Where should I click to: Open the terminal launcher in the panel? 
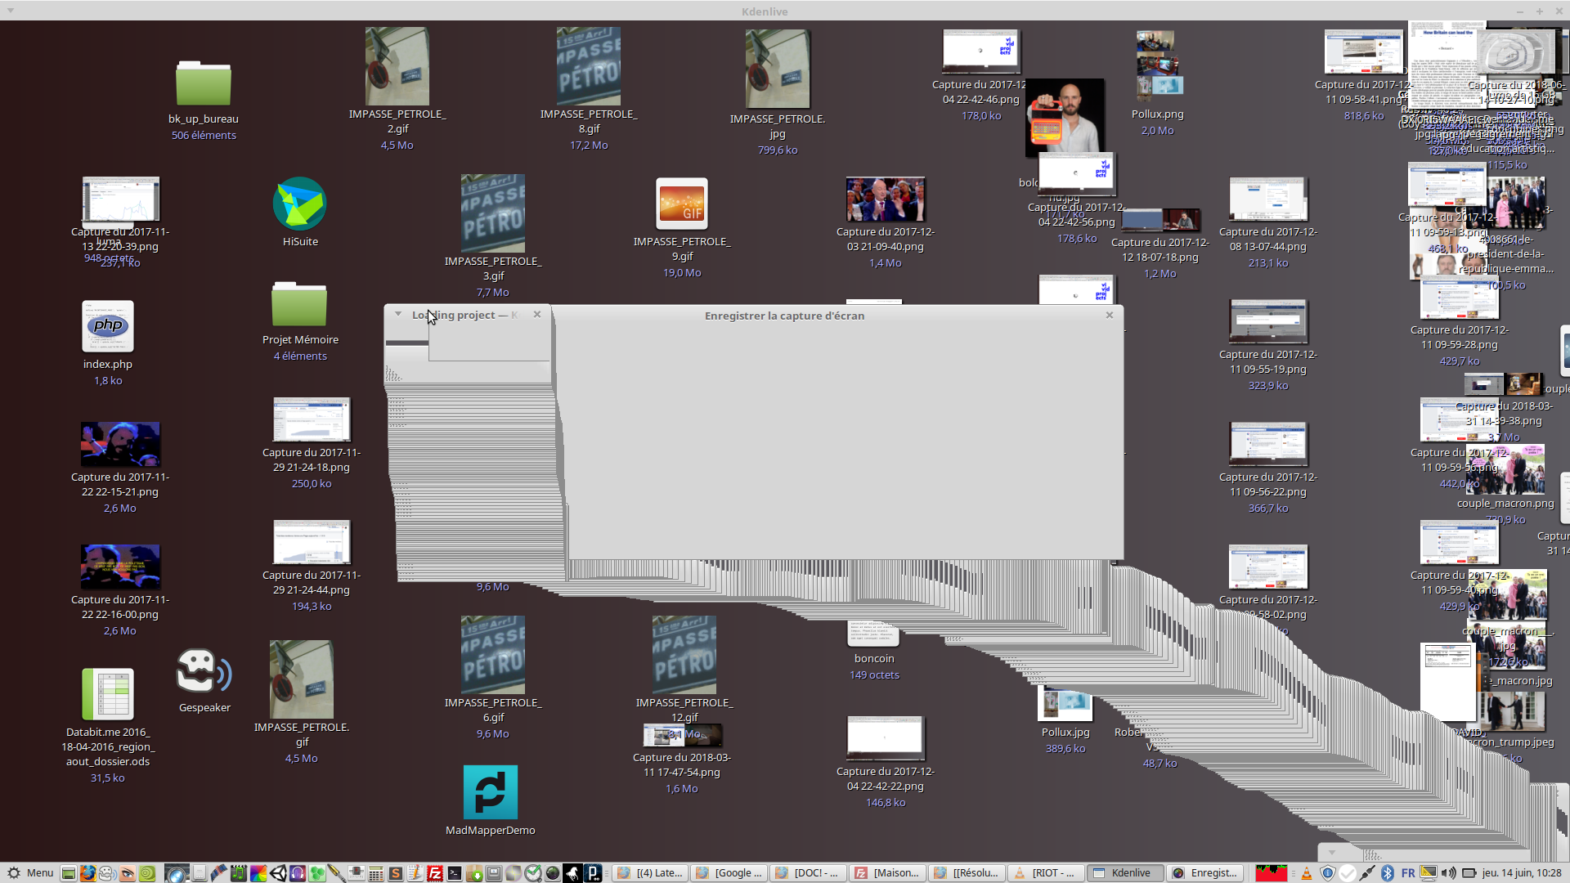(455, 873)
